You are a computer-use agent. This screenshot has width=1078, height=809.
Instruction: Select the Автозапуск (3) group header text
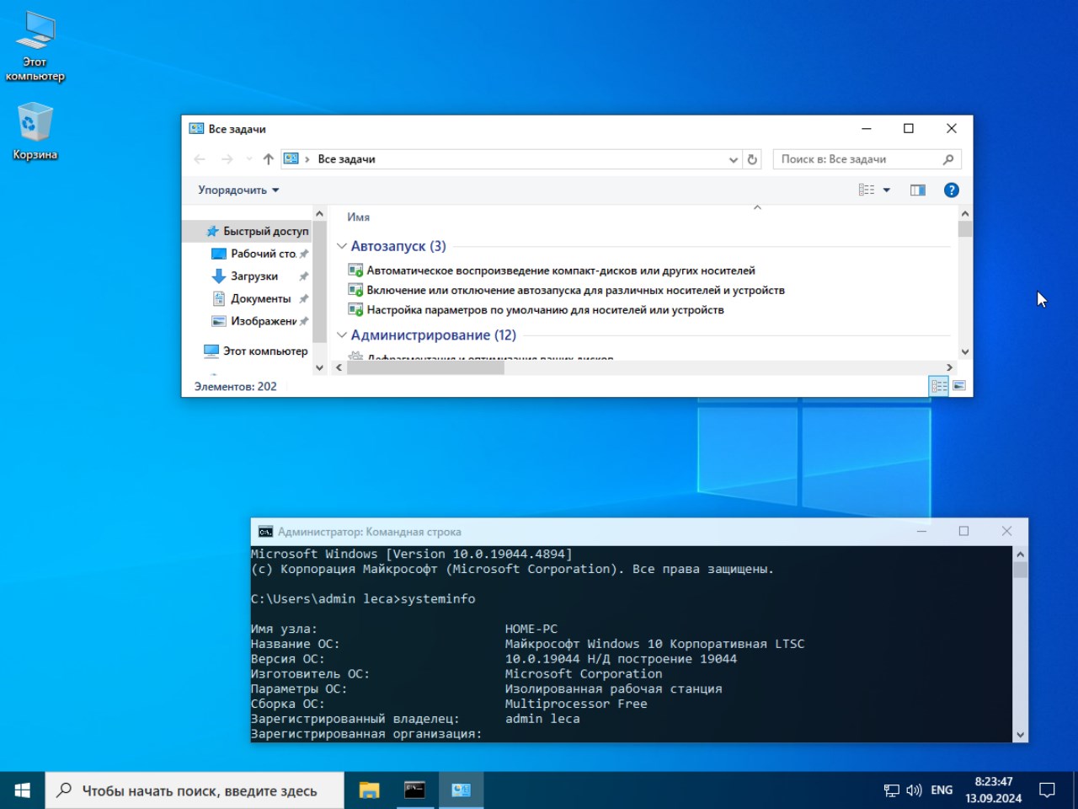click(398, 246)
